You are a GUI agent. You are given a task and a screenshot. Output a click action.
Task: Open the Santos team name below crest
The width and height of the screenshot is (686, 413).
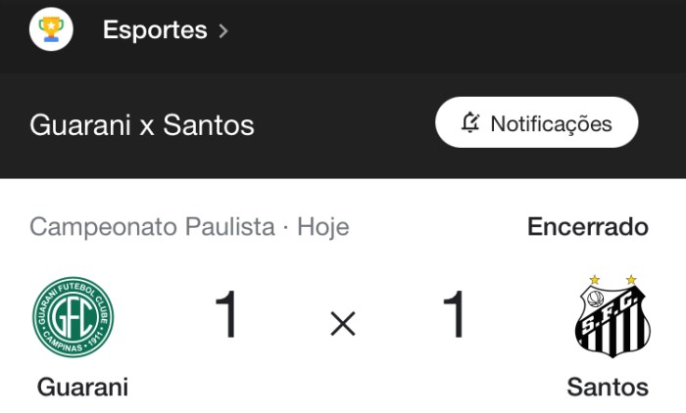[608, 387]
